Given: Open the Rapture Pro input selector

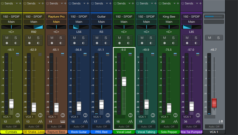Looking at the screenshot, I should click(56, 17).
